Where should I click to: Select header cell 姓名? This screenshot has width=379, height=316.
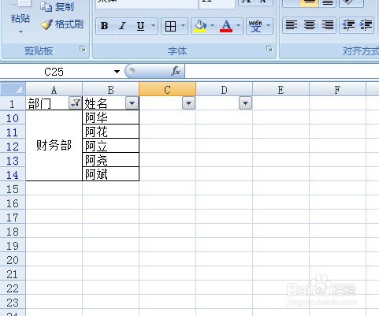tap(104, 103)
